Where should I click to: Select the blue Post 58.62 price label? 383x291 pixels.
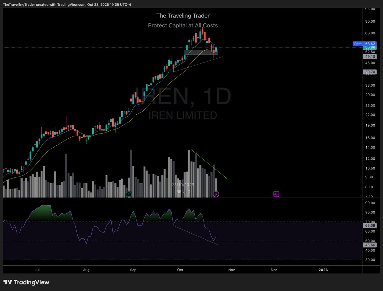pyautogui.click(x=365, y=44)
